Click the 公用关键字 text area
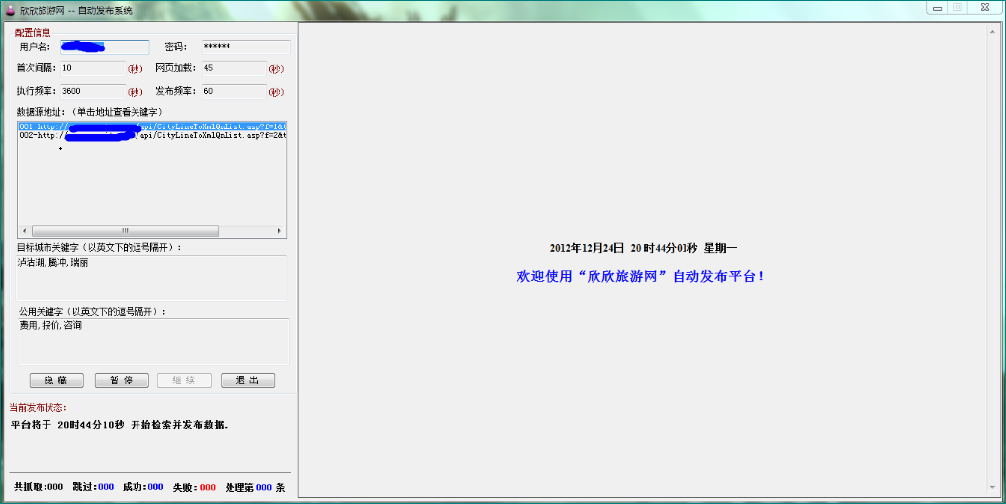Screen dimensions: 1006x504 [x=153, y=341]
